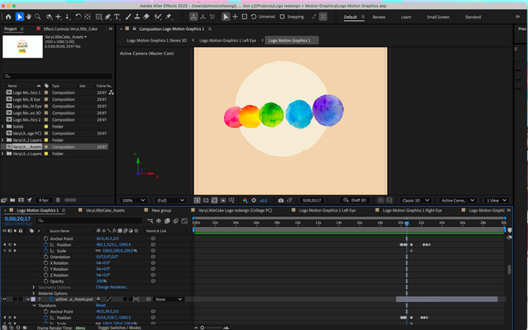The height and width of the screenshot is (330, 528).
Task: Open the (Full) resolution dropdown
Action: [x=171, y=201]
